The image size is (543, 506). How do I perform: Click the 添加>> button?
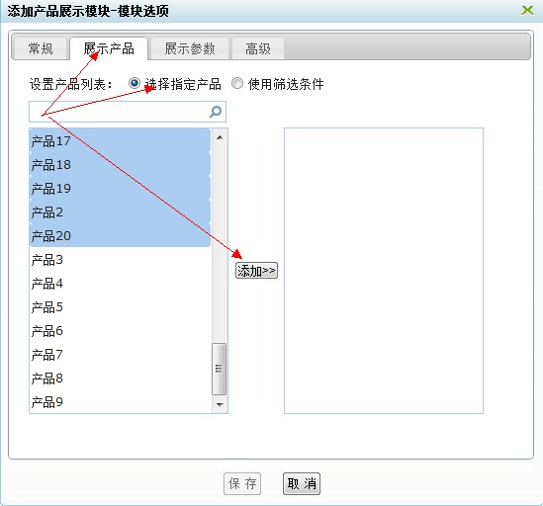tap(256, 271)
